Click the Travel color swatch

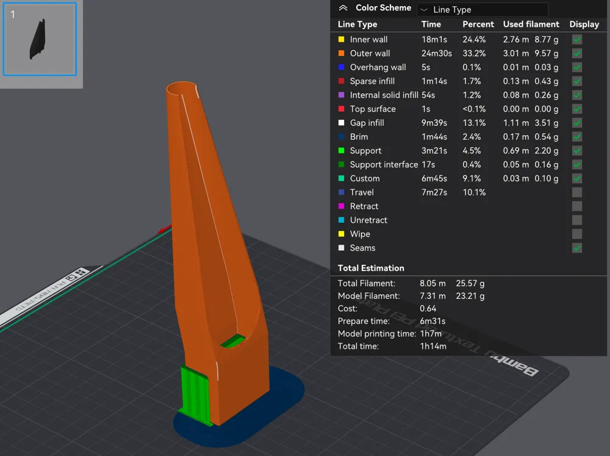pos(341,192)
